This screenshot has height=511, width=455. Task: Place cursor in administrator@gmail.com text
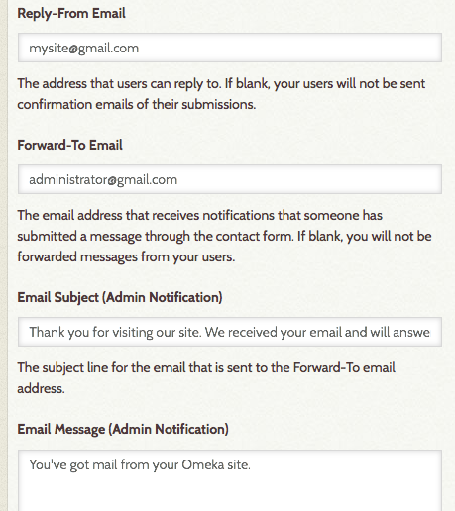point(103,180)
